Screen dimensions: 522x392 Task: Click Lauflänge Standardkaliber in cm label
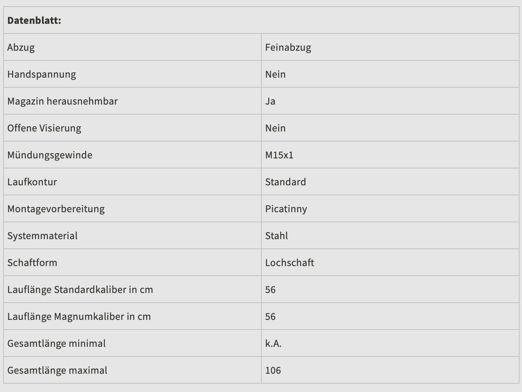click(80, 290)
